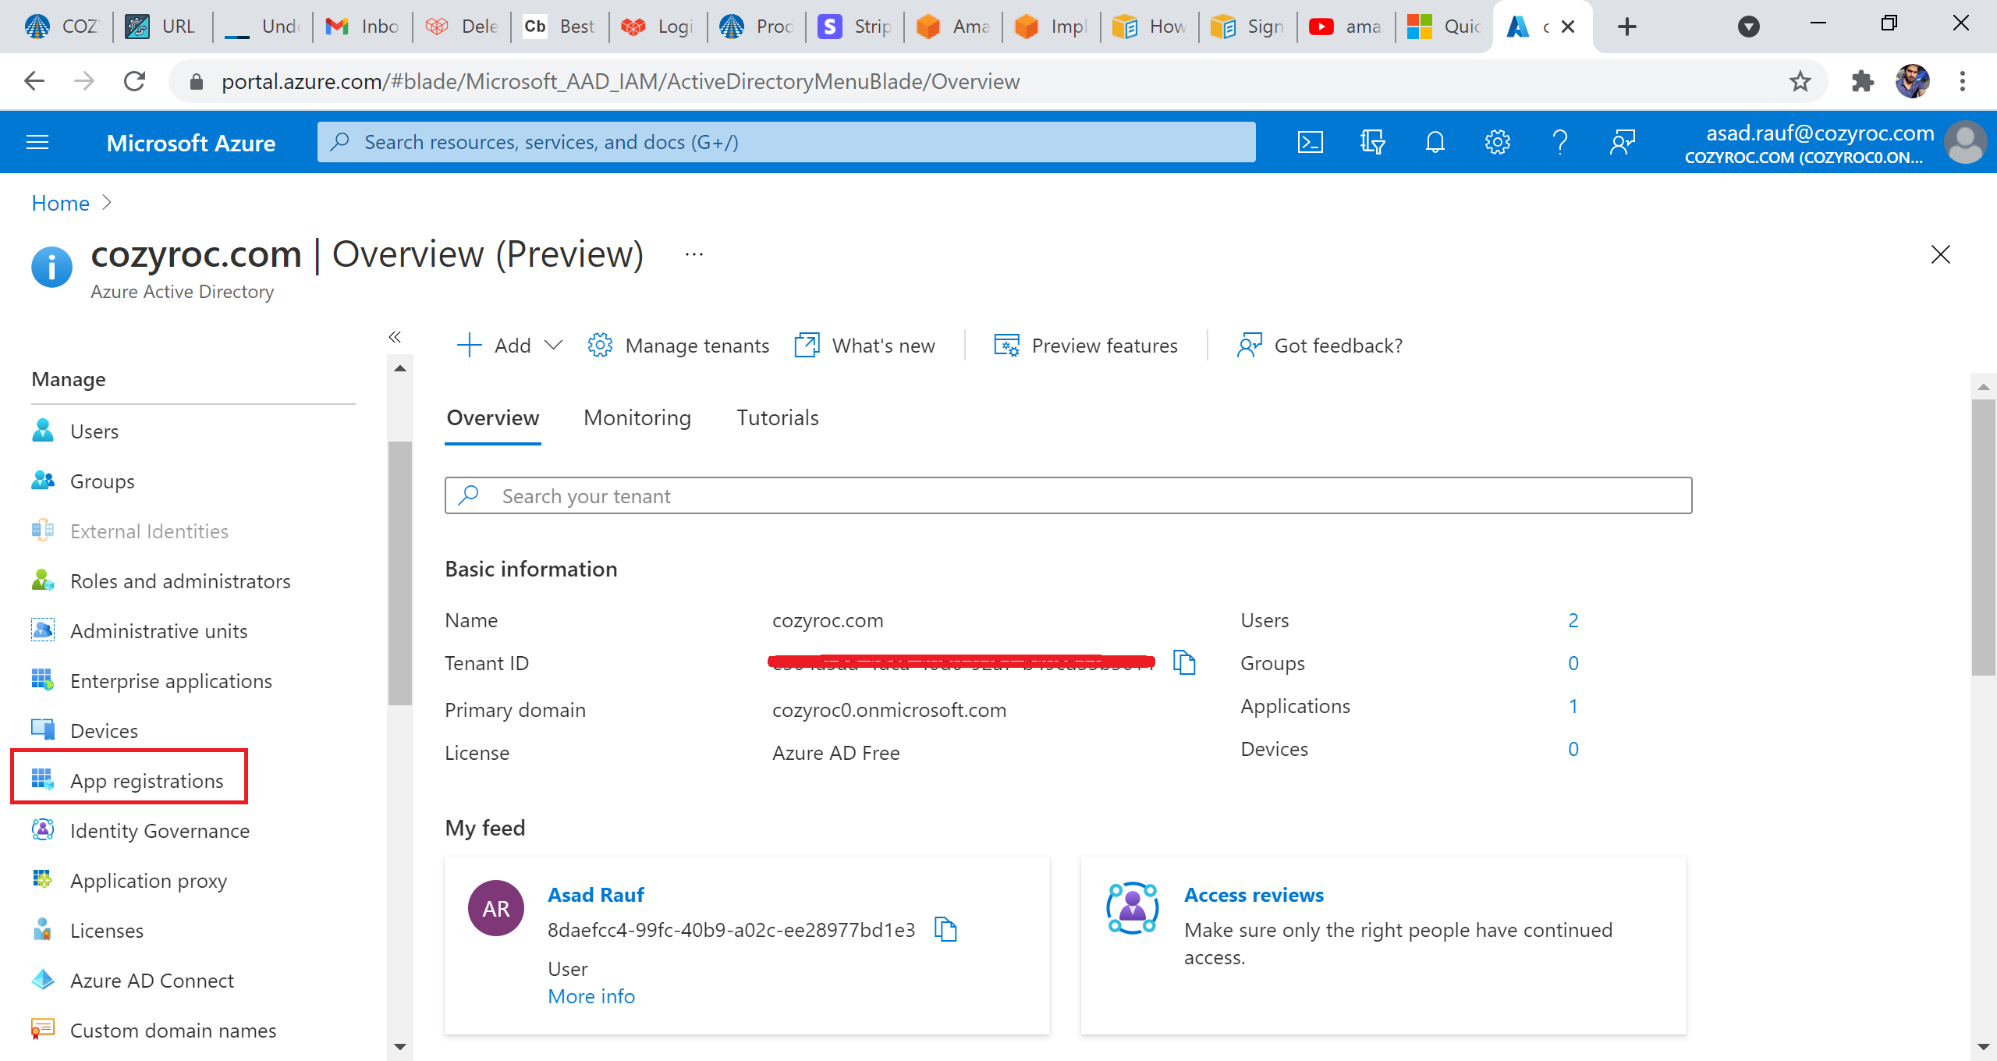The height and width of the screenshot is (1061, 1997).
Task: Close the Overview blade with X
Action: point(1940,254)
